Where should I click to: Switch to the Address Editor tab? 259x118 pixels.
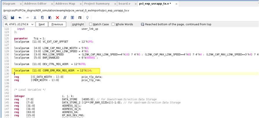point(36,4)
